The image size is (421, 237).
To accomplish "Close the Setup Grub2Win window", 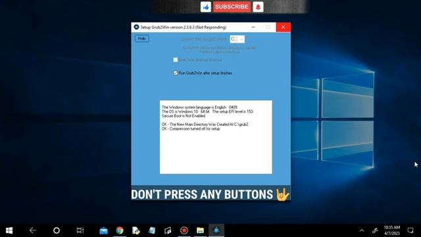I will 283,27.
